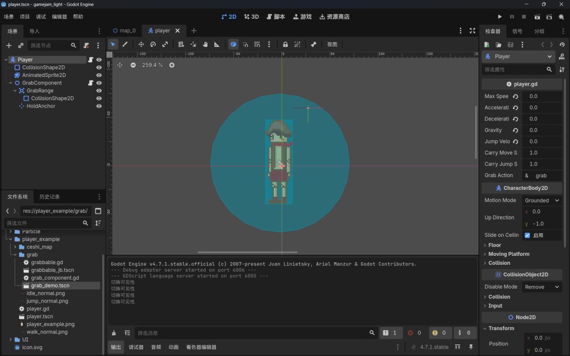
Task: Open skeleton options bone icon
Action: pos(313,44)
